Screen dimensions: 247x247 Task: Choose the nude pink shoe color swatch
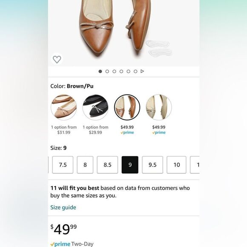pyautogui.click(x=63, y=107)
